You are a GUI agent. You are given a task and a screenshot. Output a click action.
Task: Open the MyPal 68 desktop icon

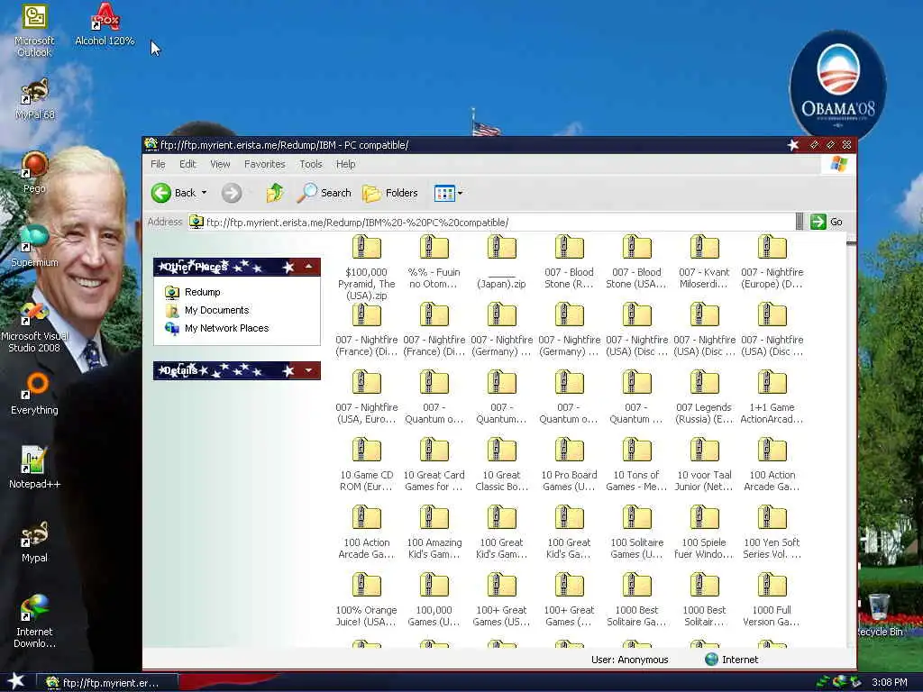pyautogui.click(x=35, y=99)
